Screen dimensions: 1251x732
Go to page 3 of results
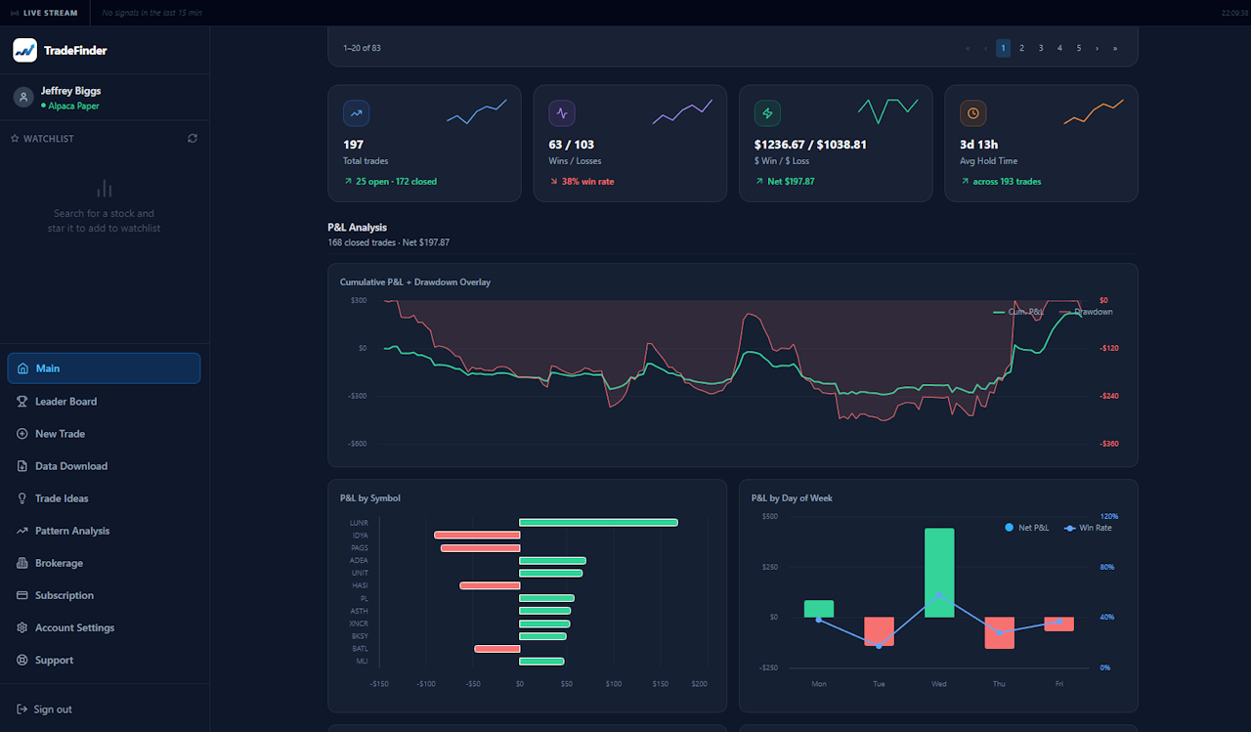tap(1041, 48)
